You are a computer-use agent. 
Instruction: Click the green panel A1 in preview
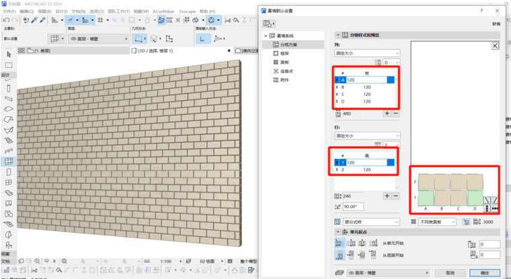tap(426, 198)
